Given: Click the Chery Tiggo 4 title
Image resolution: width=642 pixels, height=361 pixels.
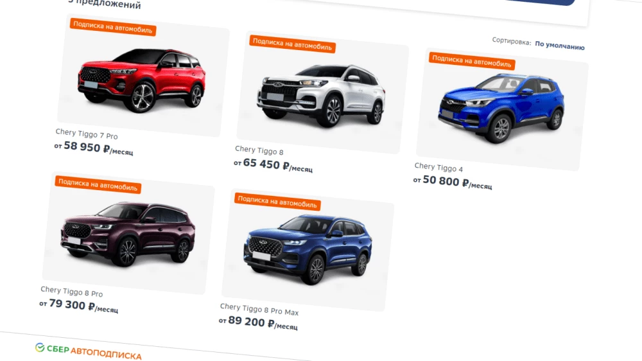Looking at the screenshot, I should [438, 167].
